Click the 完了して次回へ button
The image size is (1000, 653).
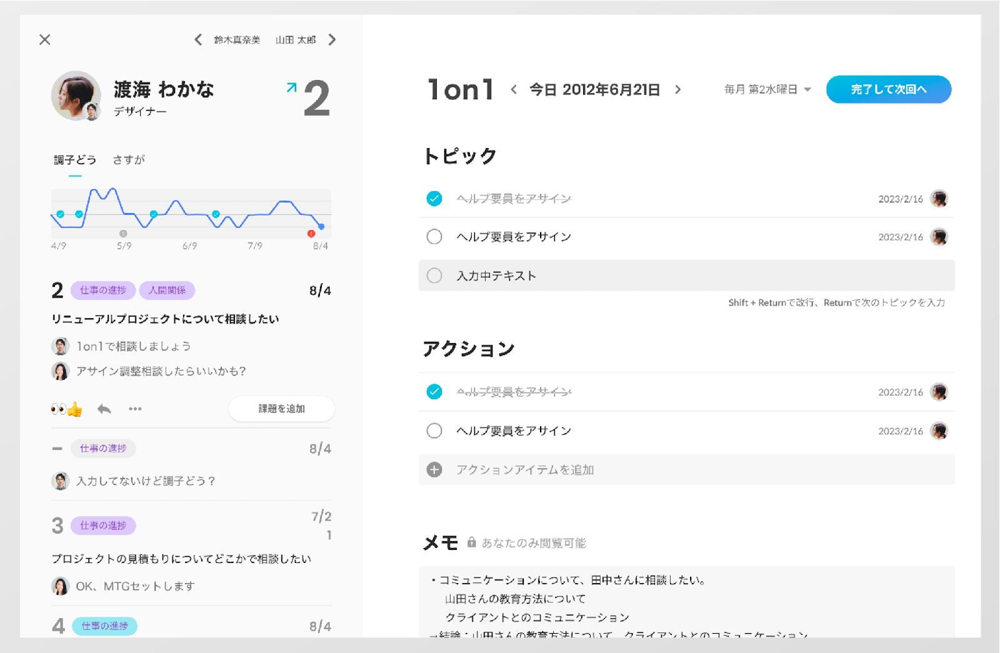click(x=888, y=90)
